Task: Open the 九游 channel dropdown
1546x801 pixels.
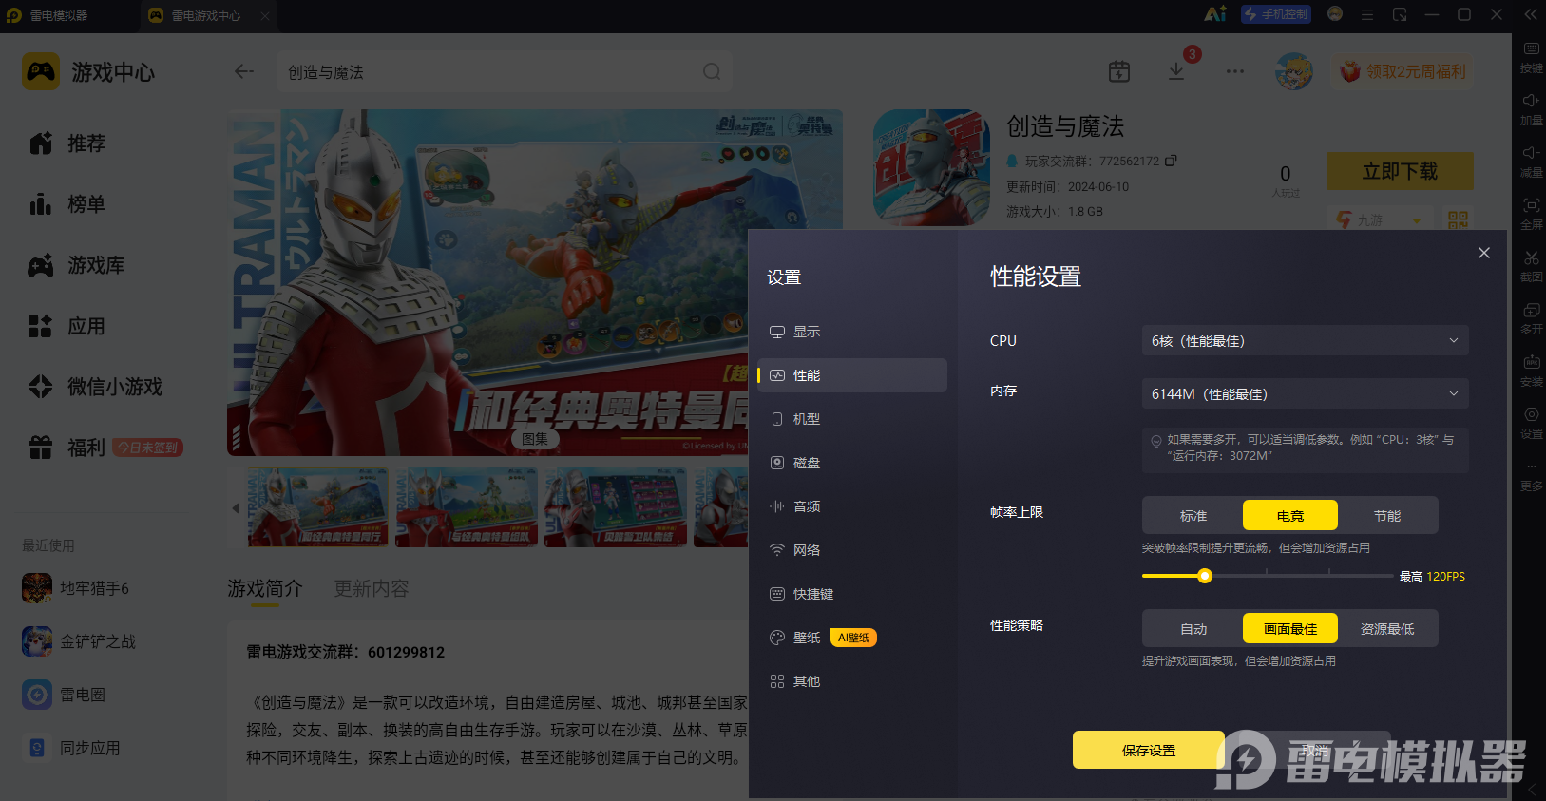Action: [x=1379, y=220]
